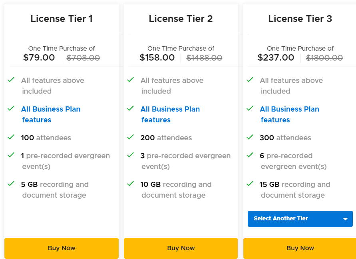This screenshot has width=356, height=259.
Task: Select the checkmark beside '6 pre-recorded evergreen event(s)'
Action: pyautogui.click(x=250, y=155)
